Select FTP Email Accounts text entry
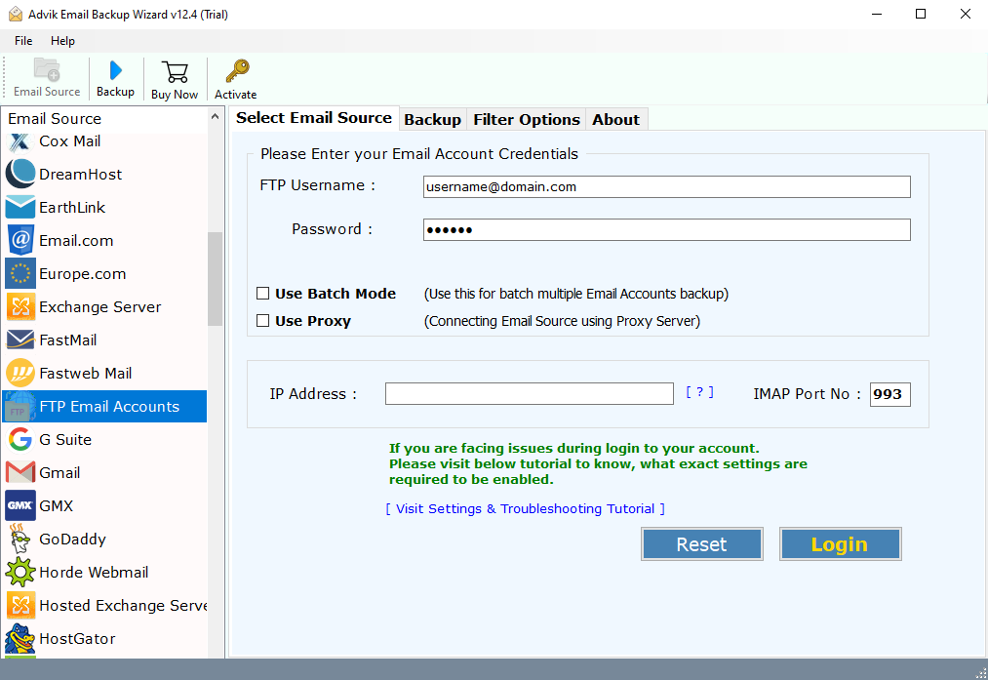The height and width of the screenshot is (680, 988). coord(109,407)
